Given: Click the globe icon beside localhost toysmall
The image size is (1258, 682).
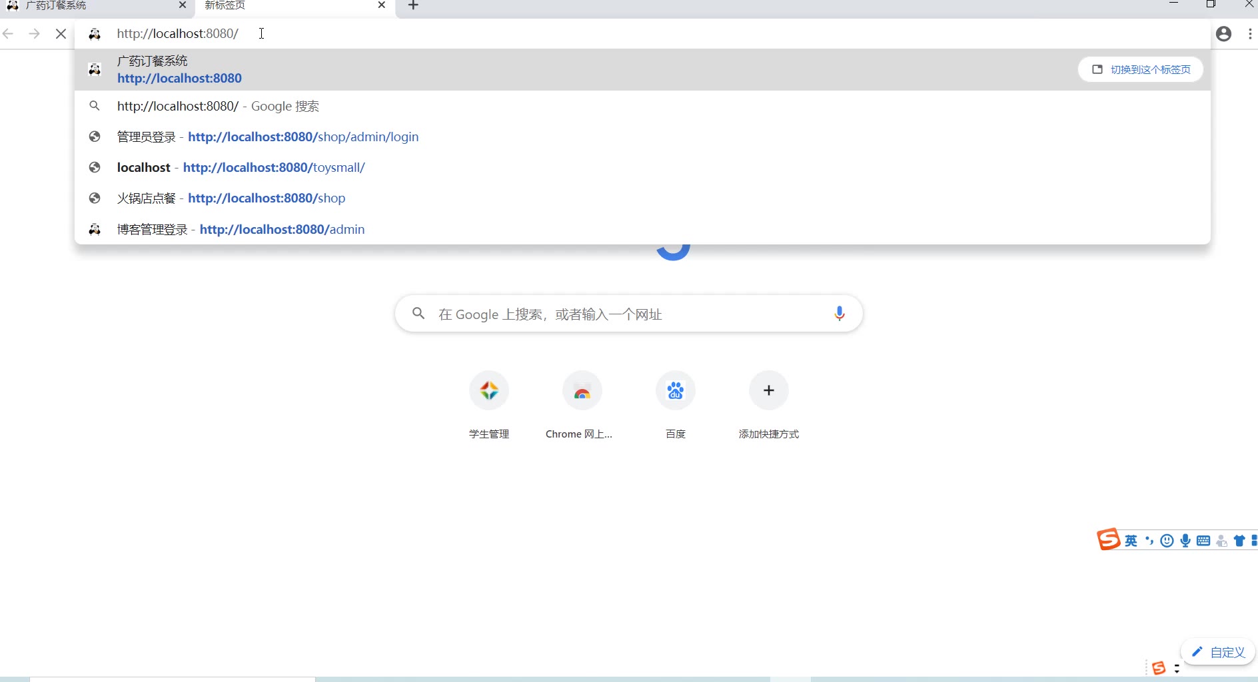Looking at the screenshot, I should (x=95, y=167).
